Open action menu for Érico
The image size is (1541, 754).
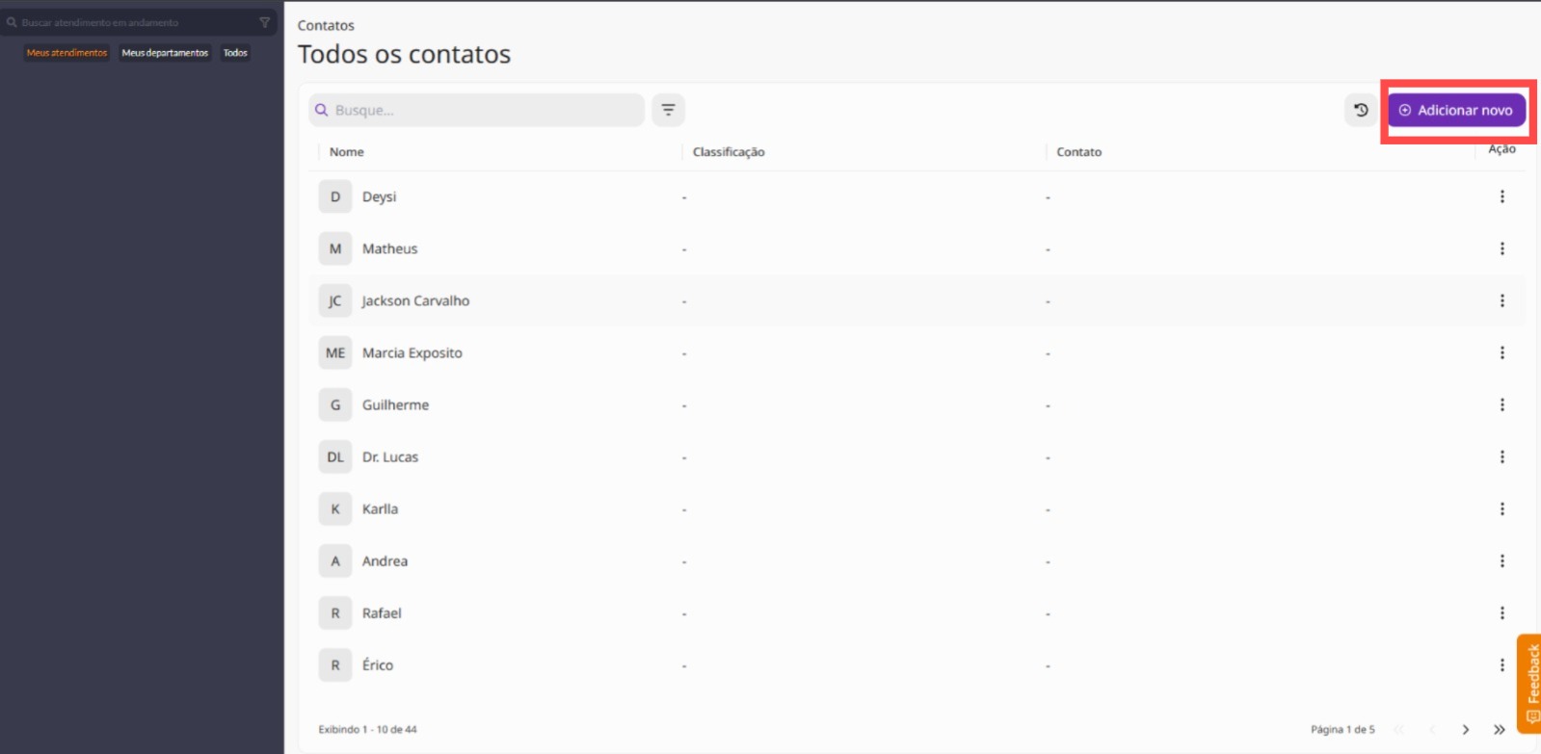[1501, 664]
